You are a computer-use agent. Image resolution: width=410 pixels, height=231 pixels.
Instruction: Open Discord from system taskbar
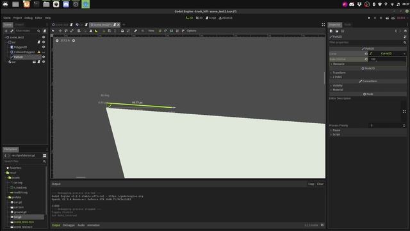tap(66, 4)
